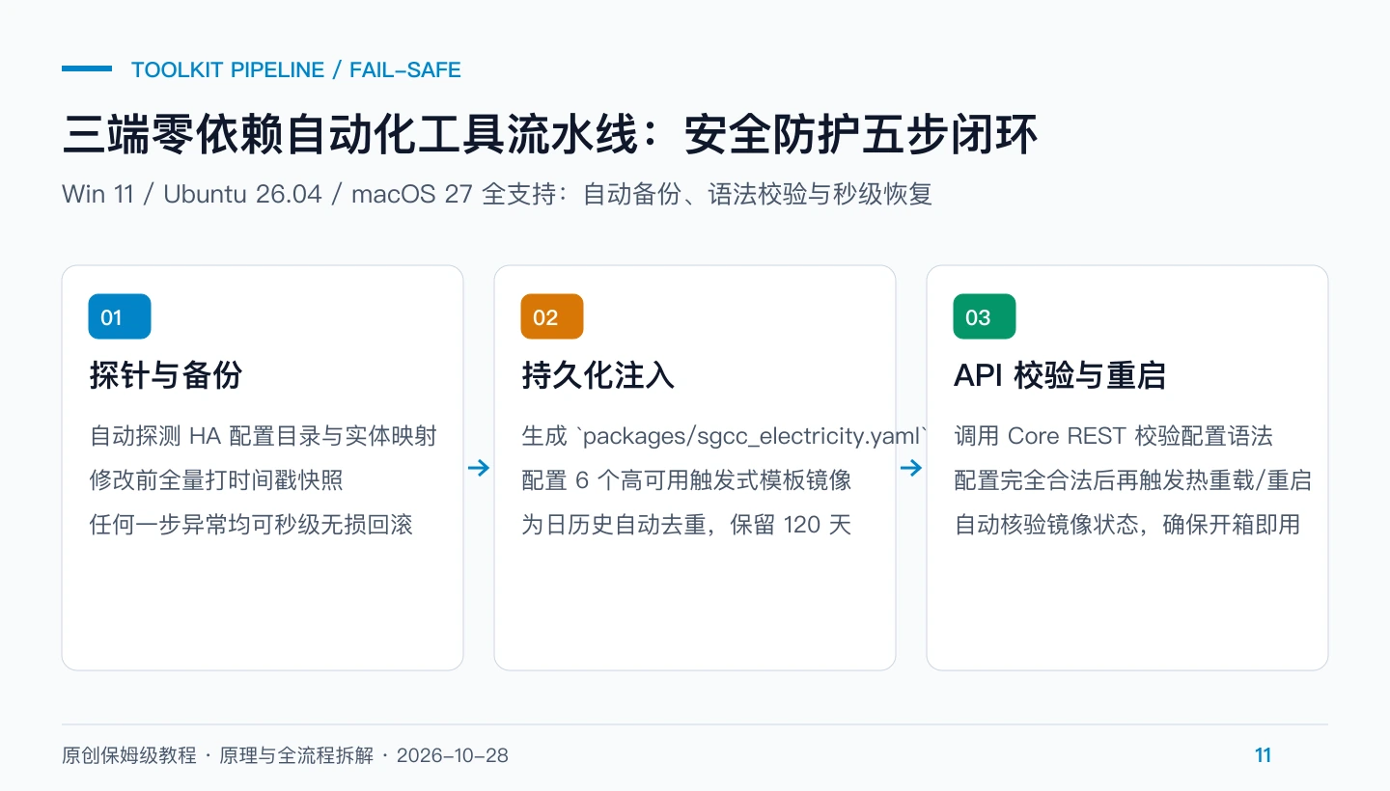Click the line mentioning "packages/sgcc_electricity.yaml"
1390x791 pixels.
click(725, 436)
